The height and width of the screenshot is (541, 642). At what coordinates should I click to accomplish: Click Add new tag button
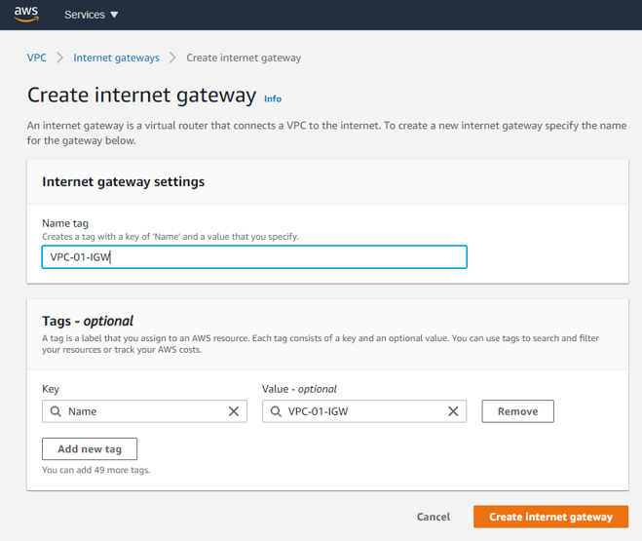[x=90, y=448]
